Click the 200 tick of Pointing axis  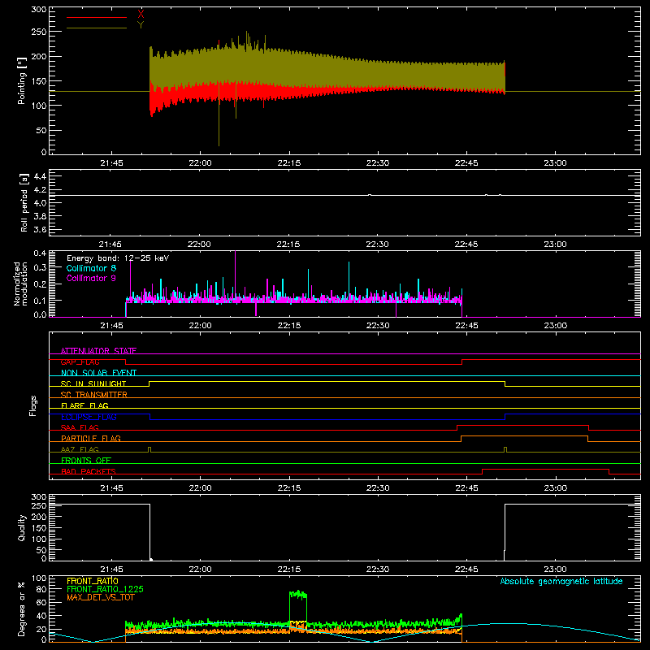pyautogui.click(x=39, y=56)
